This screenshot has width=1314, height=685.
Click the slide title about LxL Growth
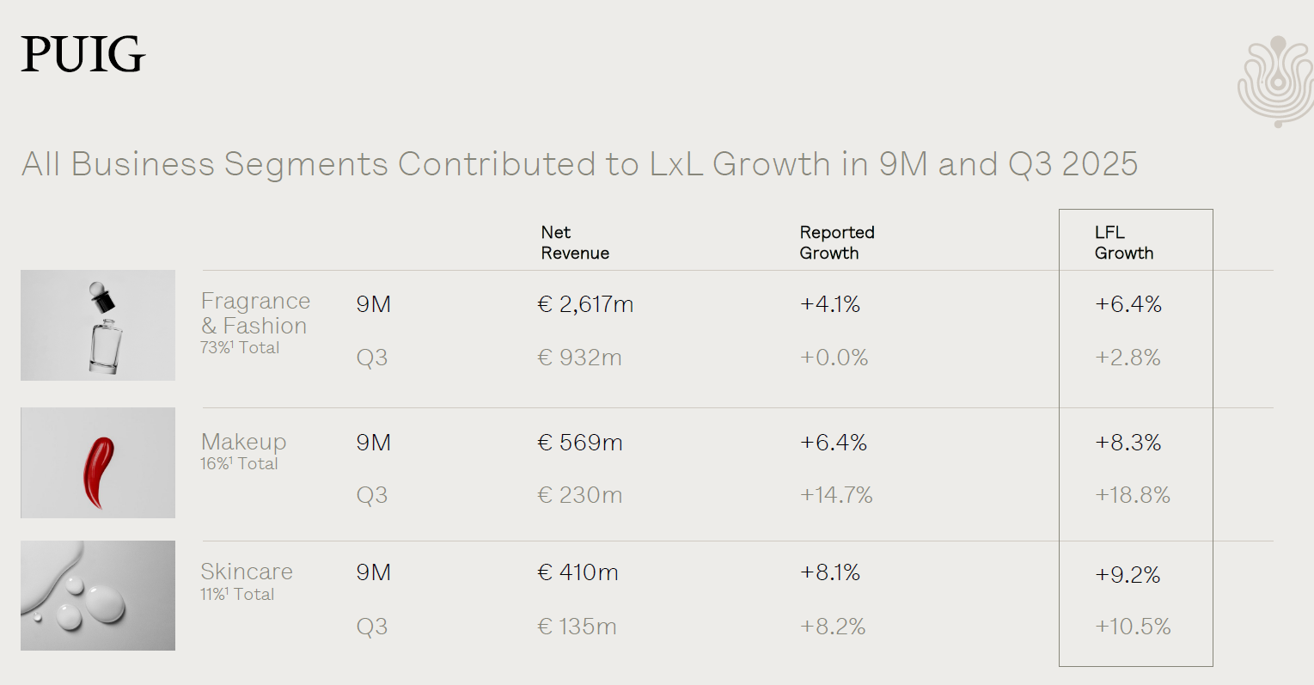(x=579, y=163)
